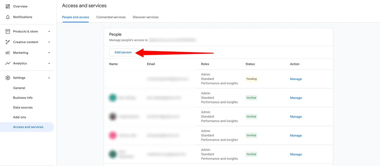Image resolution: width=380 pixels, height=166 pixels.
Task: Click the Marketing megaphone icon
Action: coord(8,53)
